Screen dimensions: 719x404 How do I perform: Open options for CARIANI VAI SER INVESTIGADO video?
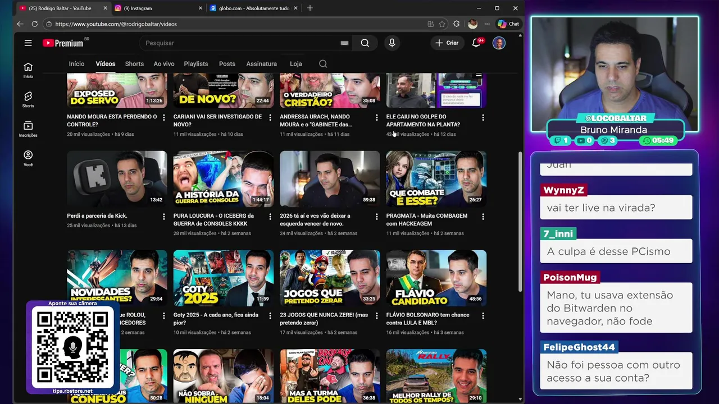[270, 117]
